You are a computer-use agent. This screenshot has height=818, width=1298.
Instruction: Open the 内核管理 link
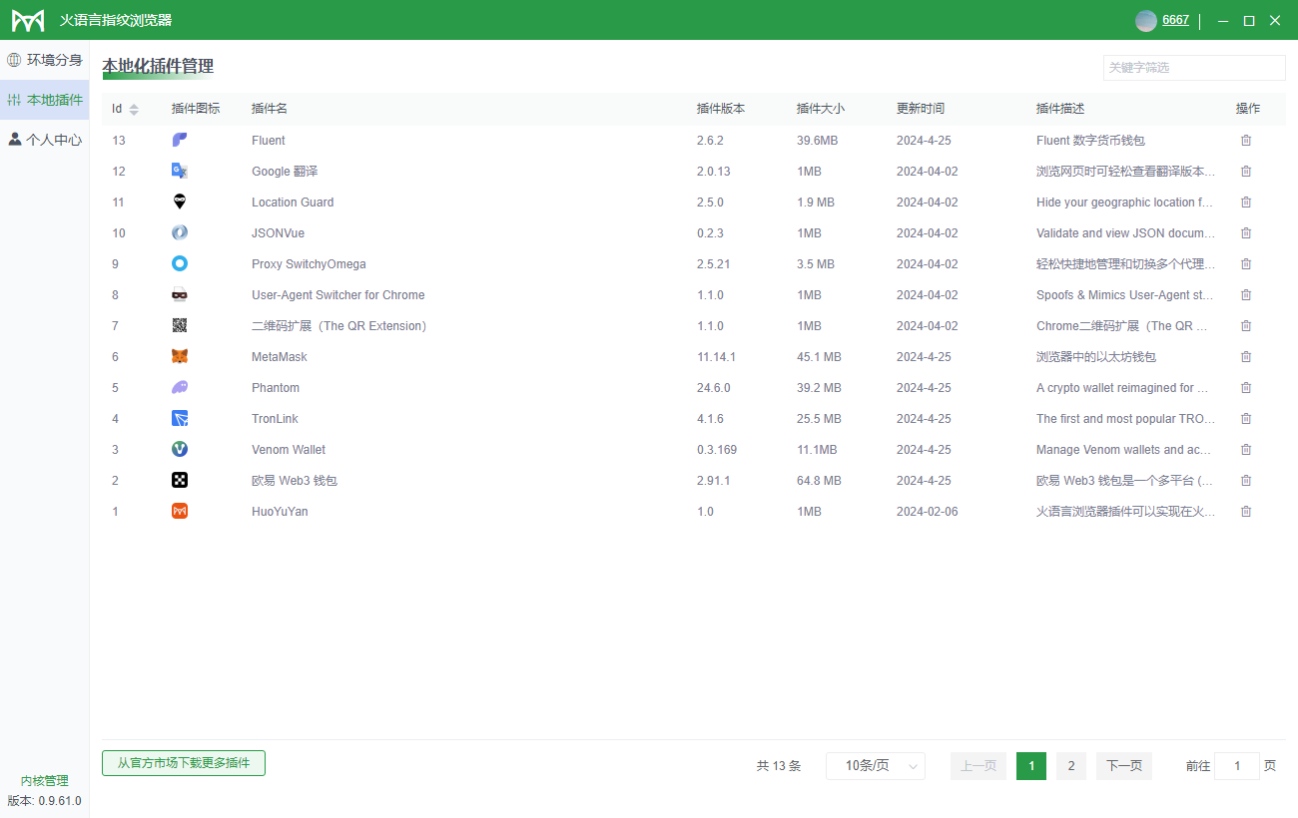click(x=45, y=781)
